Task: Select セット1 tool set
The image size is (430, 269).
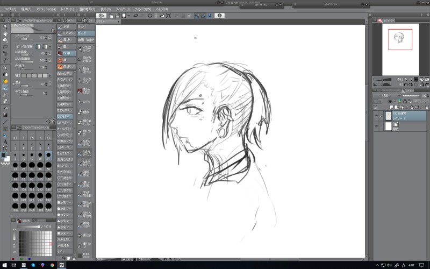Action: [x=86, y=26]
